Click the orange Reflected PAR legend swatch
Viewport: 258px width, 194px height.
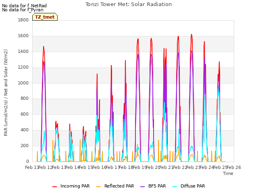pyautogui.click(x=98, y=187)
